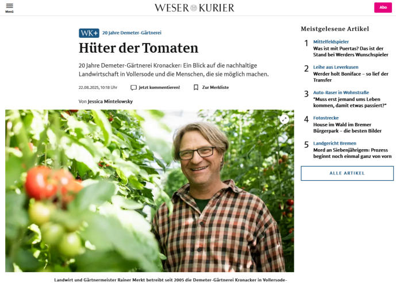Image resolution: width=396 pixels, height=283 pixels.
Task: Open the Leihe aus Leverkusen article
Action: pyautogui.click(x=351, y=73)
